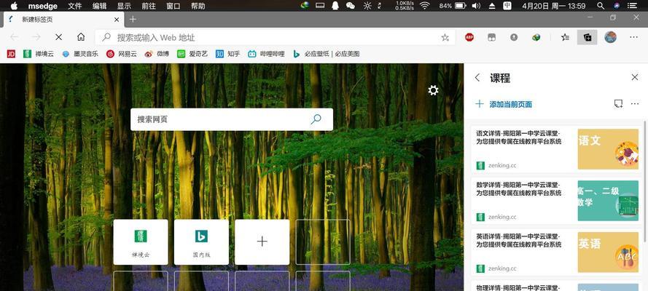648x291 pixels.
Task: Click the 语文 course thumbnail
Action: 608,149
